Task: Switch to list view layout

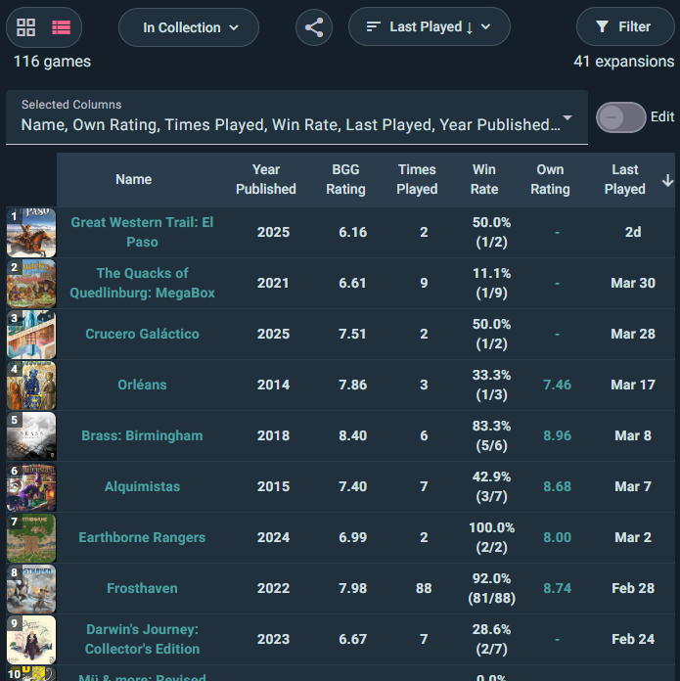Action: point(62,27)
